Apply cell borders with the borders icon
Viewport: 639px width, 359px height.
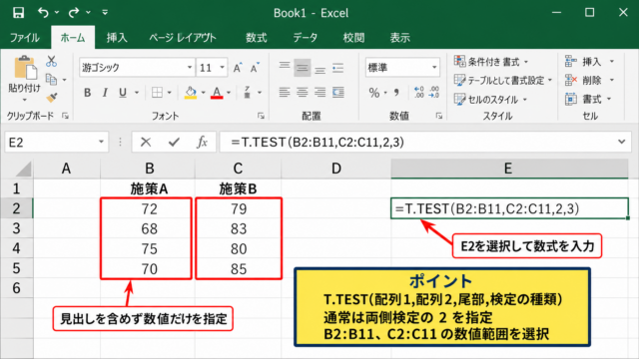[x=157, y=93]
